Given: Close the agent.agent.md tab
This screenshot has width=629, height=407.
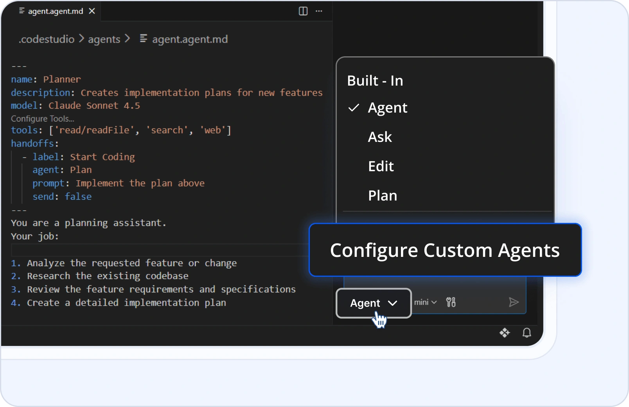Looking at the screenshot, I should pyautogui.click(x=92, y=11).
